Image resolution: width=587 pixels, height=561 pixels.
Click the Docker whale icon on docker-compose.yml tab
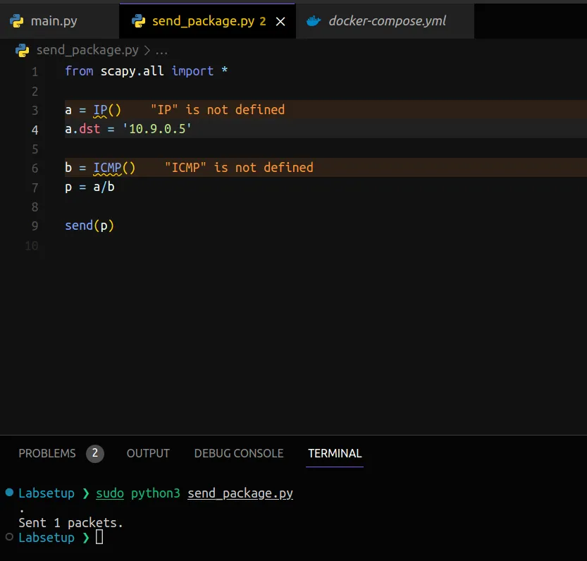pyautogui.click(x=314, y=21)
